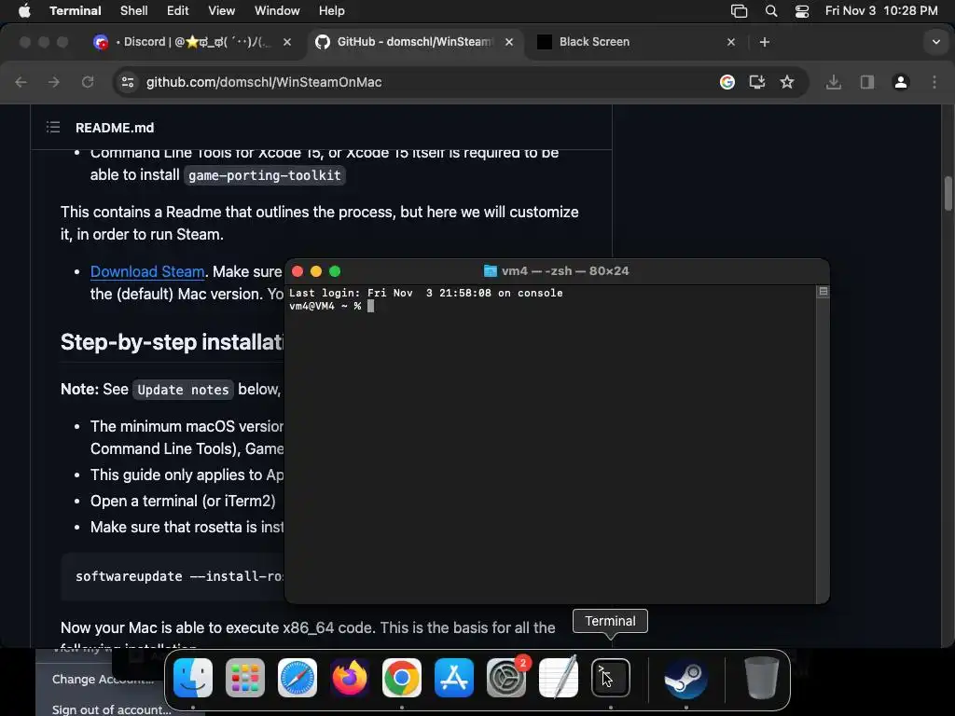Viewport: 955px width, 716px height.
Task: Open Chrome profile avatar
Action: coord(901,82)
